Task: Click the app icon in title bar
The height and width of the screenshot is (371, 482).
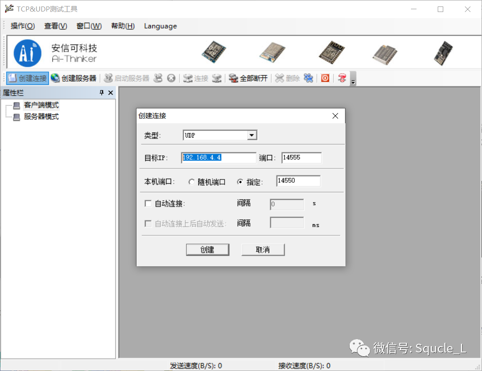Action: (x=9, y=9)
